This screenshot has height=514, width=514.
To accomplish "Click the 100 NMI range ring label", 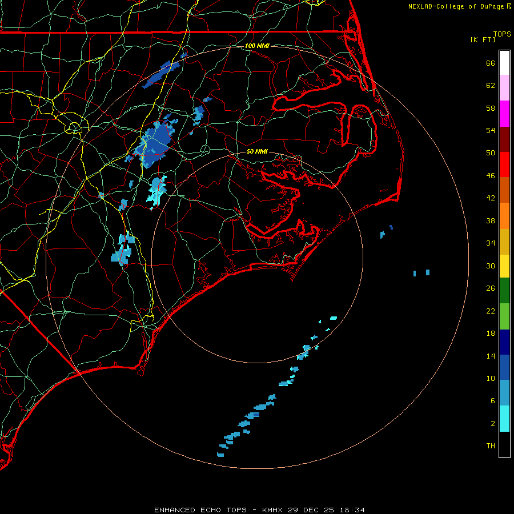I will 257,46.
